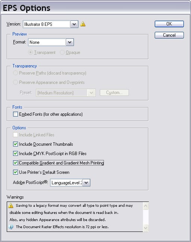Screen dimensions: 191x242
Task: Click the Warnings scrollbar up arrow
Action: tap(145, 206)
